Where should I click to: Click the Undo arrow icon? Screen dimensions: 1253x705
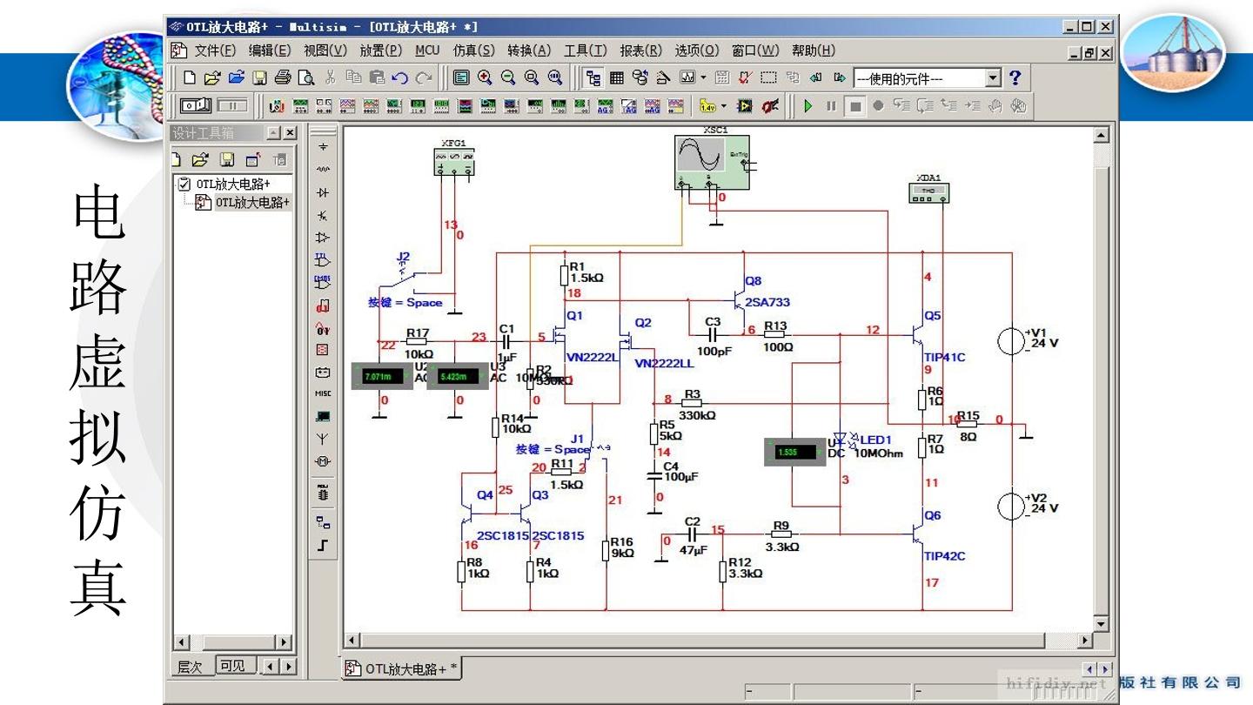[400, 77]
